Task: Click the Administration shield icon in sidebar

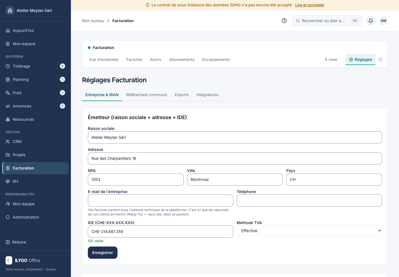Action: pyautogui.click(x=8, y=217)
